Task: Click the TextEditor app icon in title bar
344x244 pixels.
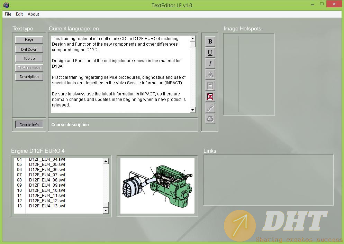Action: click(x=6, y=5)
